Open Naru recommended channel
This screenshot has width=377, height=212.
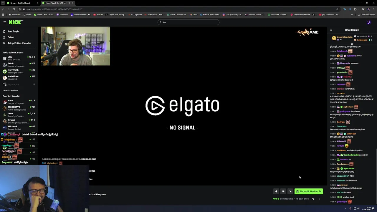coord(18,102)
